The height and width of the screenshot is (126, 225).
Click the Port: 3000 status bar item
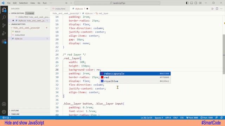[192, 118]
